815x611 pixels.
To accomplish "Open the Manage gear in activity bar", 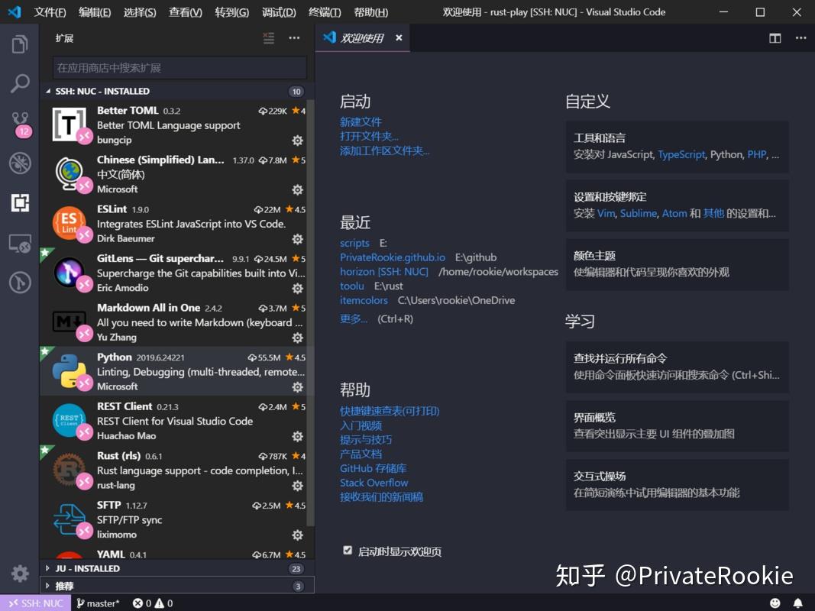I will [20, 574].
